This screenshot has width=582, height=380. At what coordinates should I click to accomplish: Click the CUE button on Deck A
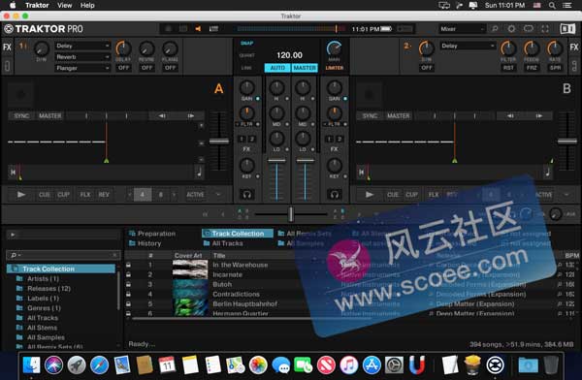tap(45, 195)
